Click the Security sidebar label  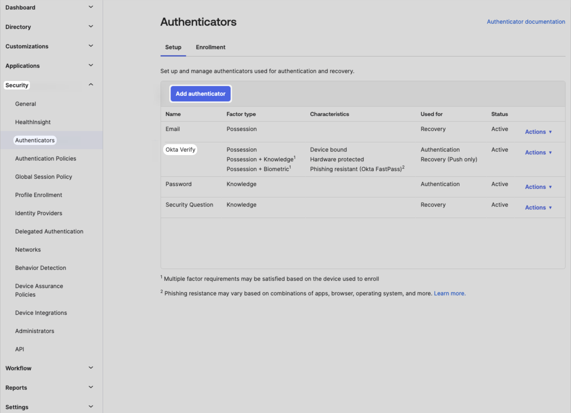[17, 85]
